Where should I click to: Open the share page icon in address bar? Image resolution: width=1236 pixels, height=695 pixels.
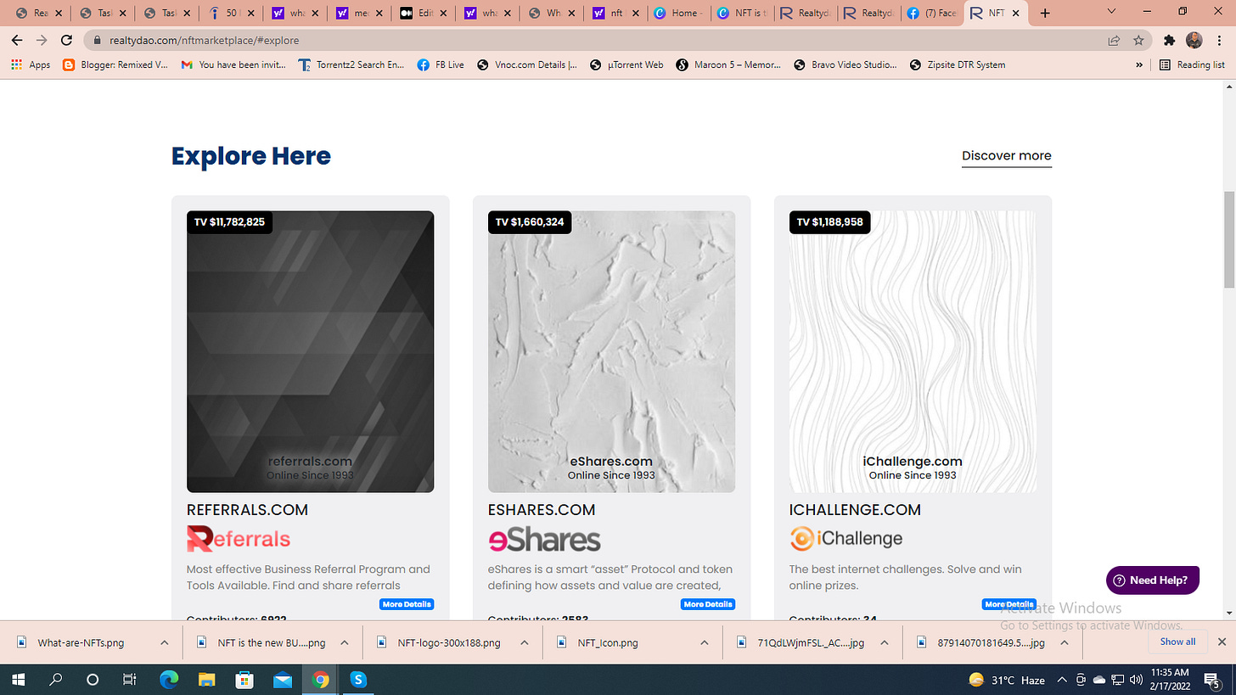(1114, 40)
